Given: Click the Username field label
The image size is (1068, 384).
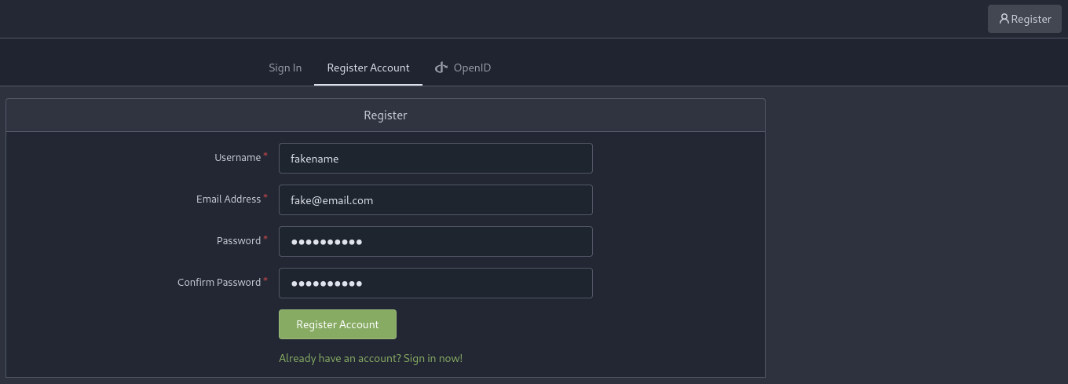Looking at the screenshot, I should pos(237,158).
